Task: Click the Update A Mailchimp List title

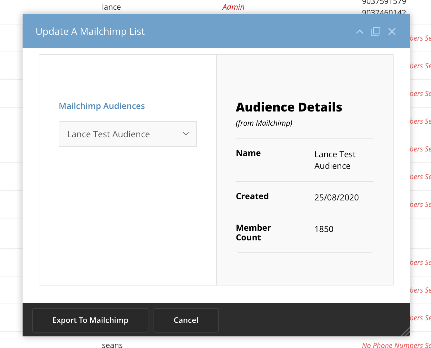Action: coord(90,32)
